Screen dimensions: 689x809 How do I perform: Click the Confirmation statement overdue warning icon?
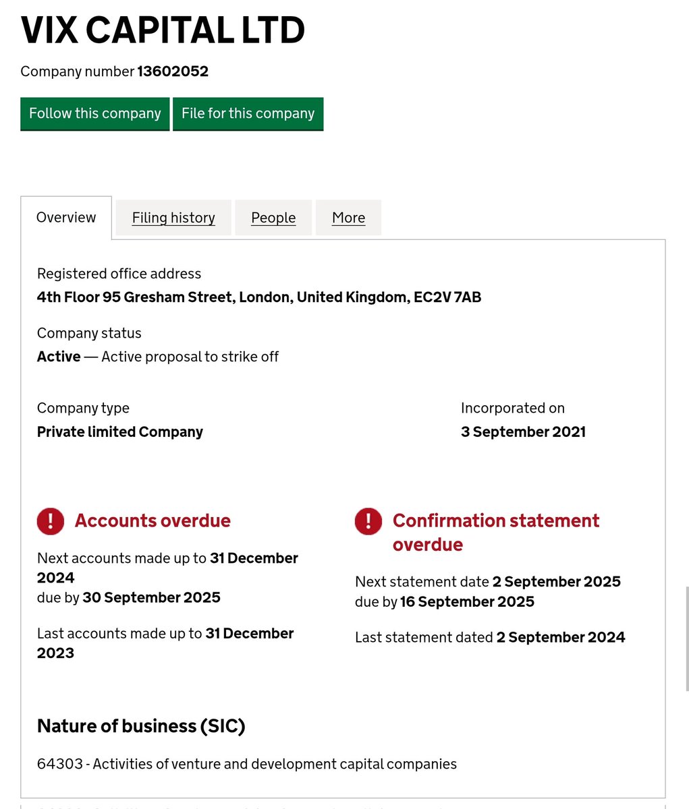[368, 521]
